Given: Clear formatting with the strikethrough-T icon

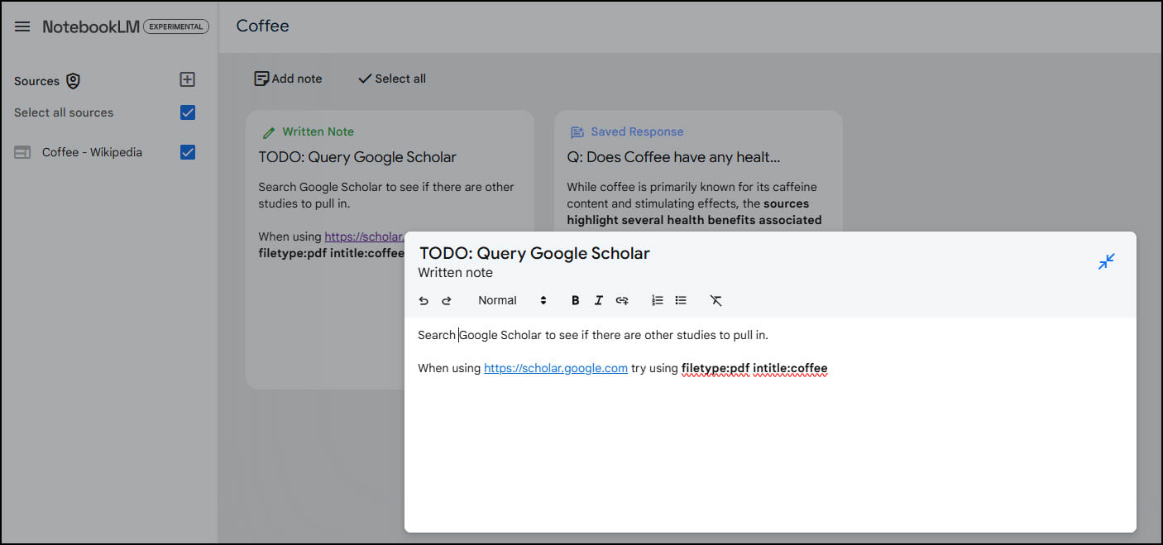Looking at the screenshot, I should [x=716, y=300].
